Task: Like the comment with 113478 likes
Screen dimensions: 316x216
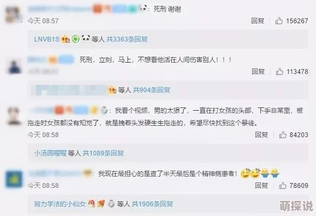Action: (x=279, y=71)
